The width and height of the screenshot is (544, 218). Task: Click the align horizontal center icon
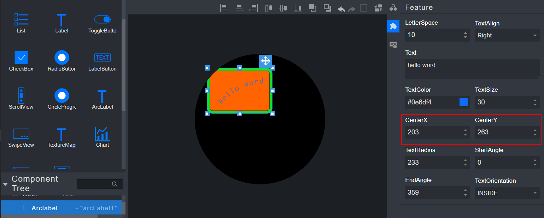(239, 8)
